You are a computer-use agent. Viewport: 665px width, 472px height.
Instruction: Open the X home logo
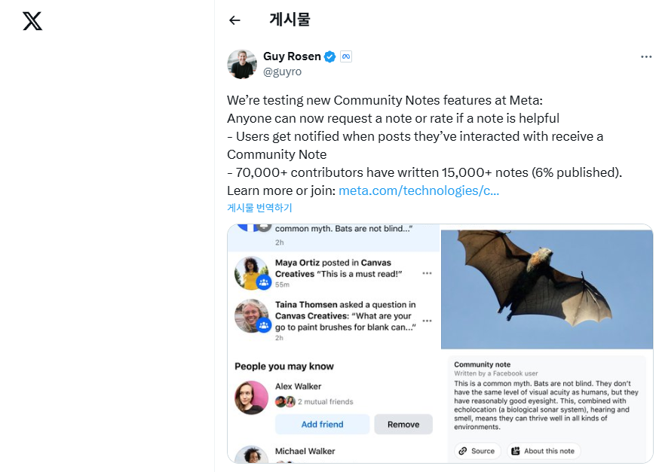(32, 21)
